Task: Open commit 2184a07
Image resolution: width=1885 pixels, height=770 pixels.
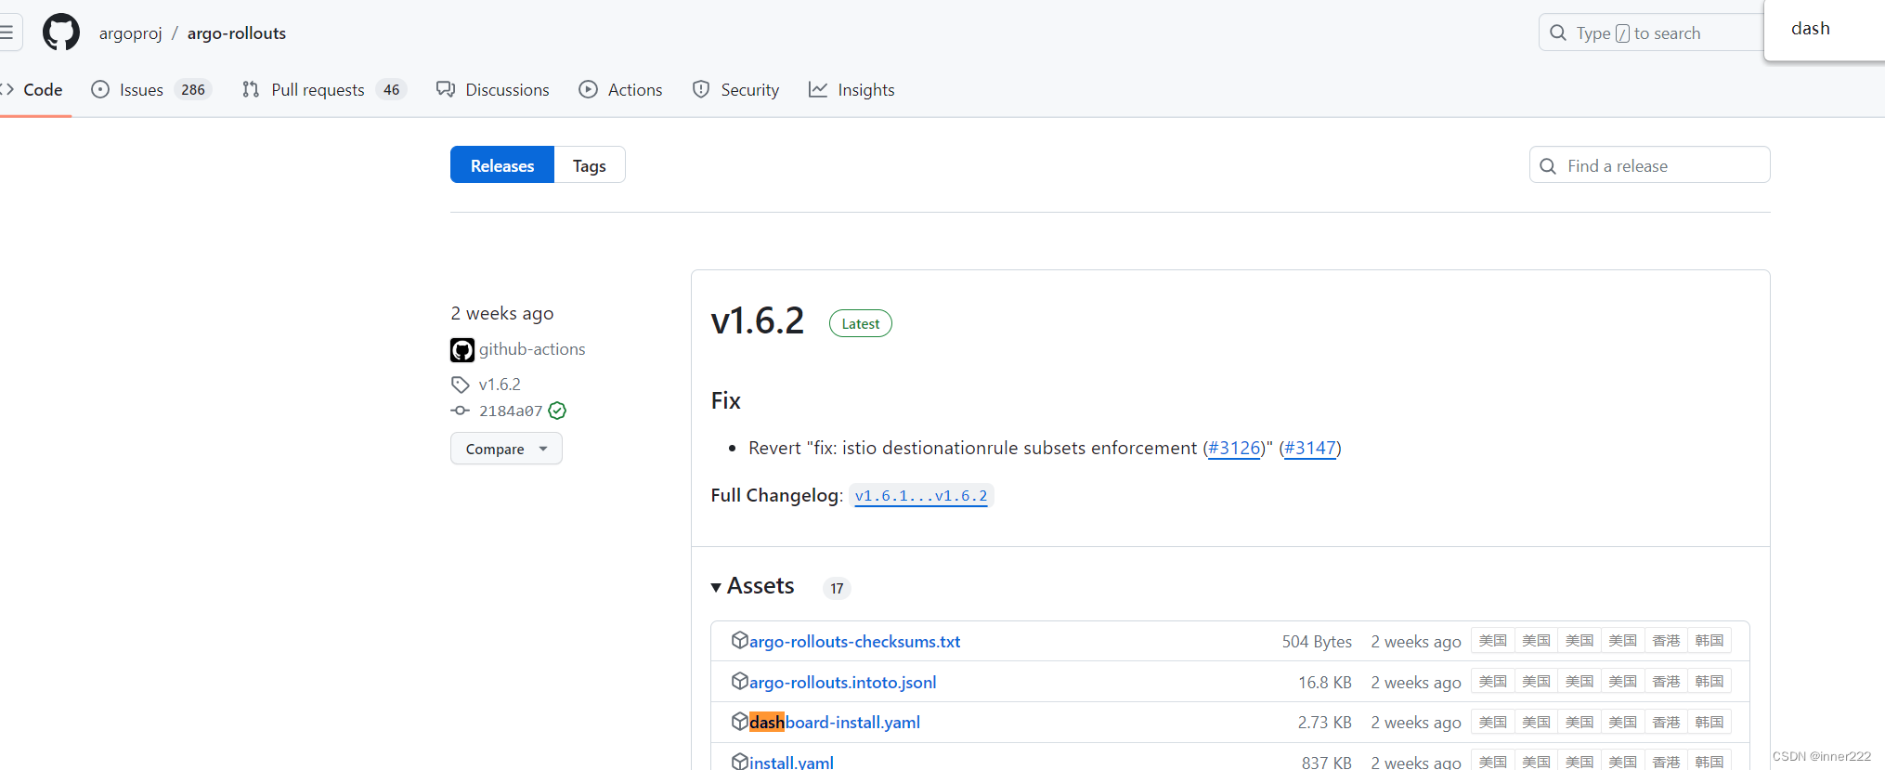Action: (511, 411)
